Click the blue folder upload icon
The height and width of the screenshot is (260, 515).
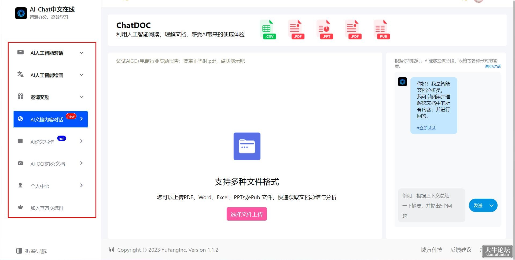coord(247,146)
